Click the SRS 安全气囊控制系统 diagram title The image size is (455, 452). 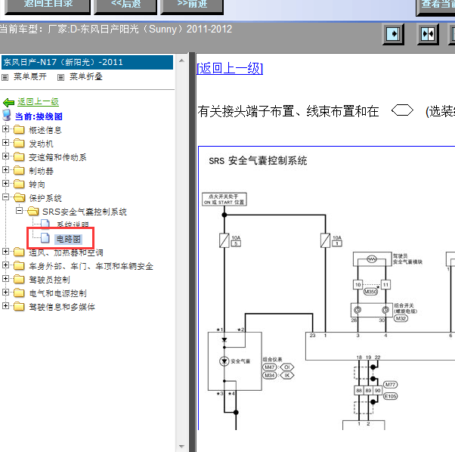(x=258, y=160)
